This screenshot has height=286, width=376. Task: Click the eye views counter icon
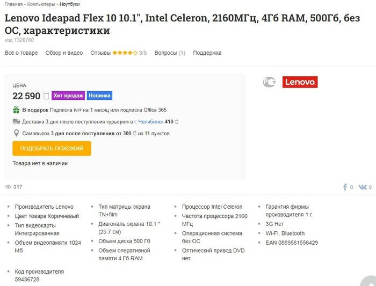tap(8, 187)
